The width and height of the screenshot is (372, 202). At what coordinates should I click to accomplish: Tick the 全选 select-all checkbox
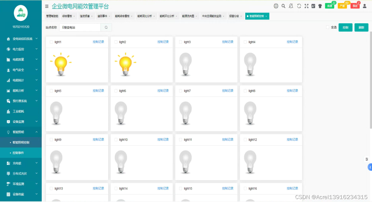point(328,27)
